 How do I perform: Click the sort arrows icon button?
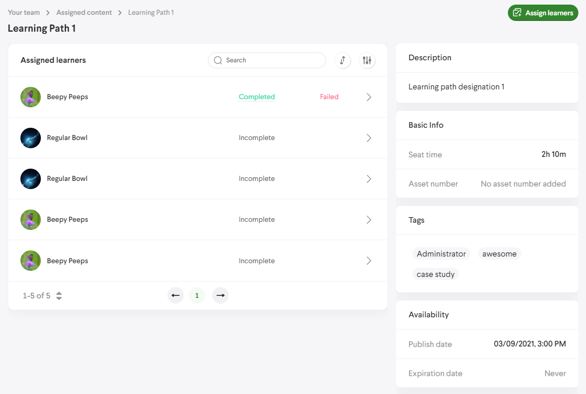343,60
